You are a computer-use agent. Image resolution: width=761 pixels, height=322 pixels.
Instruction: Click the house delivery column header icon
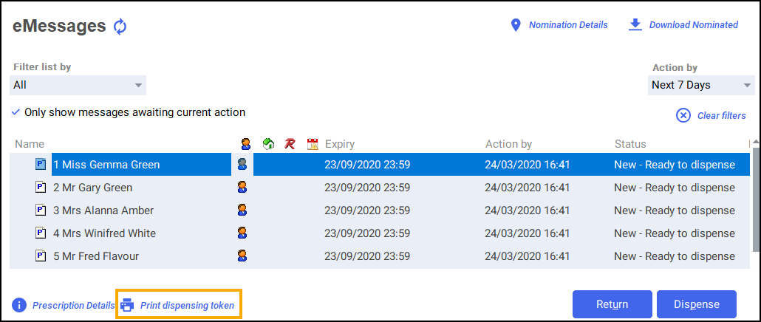268,144
